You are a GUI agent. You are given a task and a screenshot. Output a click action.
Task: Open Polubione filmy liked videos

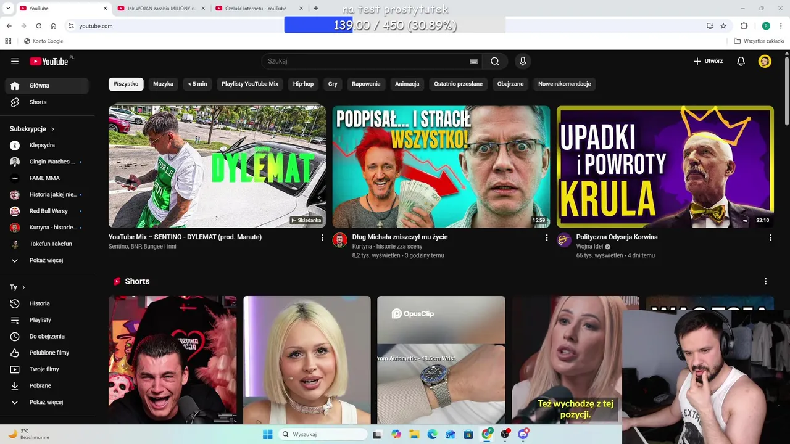click(47, 353)
